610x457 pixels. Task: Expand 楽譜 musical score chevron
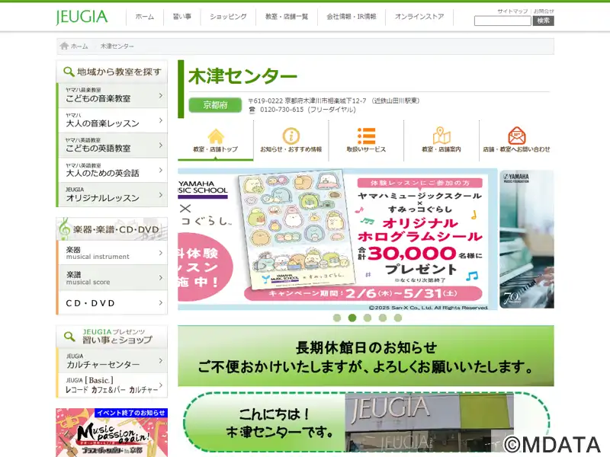tap(161, 278)
